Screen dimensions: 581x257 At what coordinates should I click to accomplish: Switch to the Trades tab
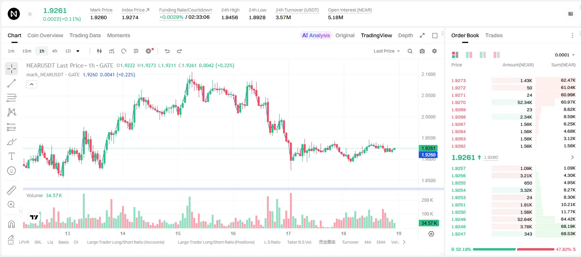pyautogui.click(x=494, y=35)
